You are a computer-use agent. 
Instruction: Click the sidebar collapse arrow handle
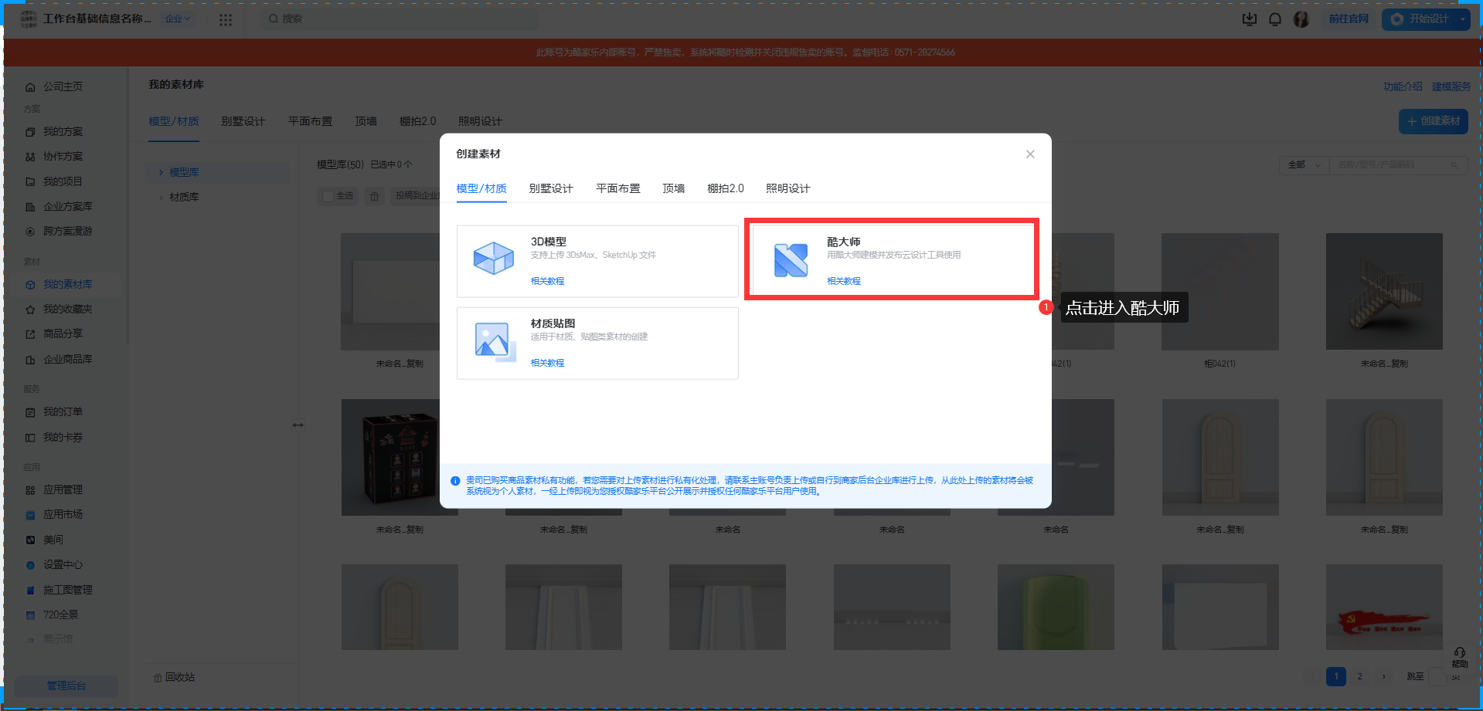click(x=298, y=425)
